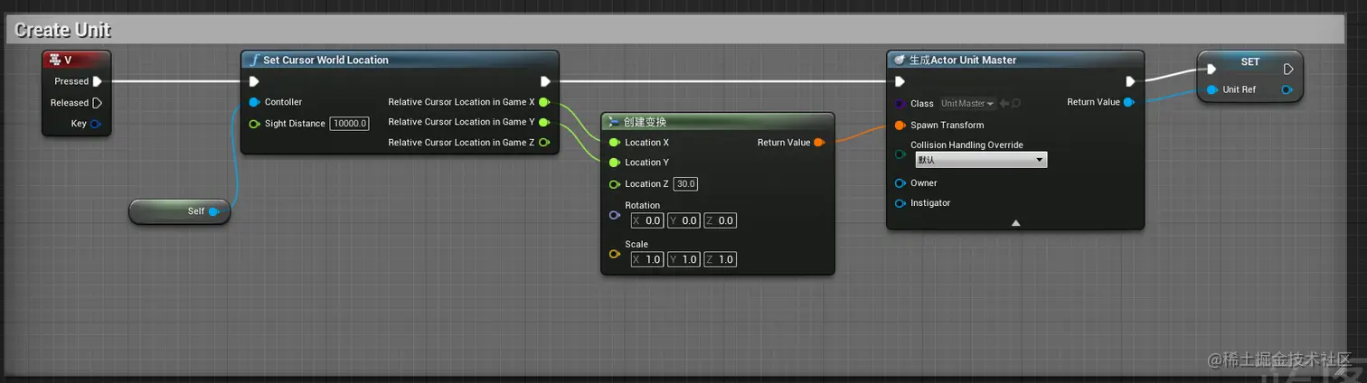Select the SET node title
The width and height of the screenshot is (1367, 383).
1250,61
